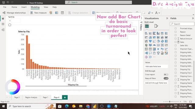The image size is (195, 109).
Task: Click the zoom slider in status bar
Action: [x=172, y=102]
